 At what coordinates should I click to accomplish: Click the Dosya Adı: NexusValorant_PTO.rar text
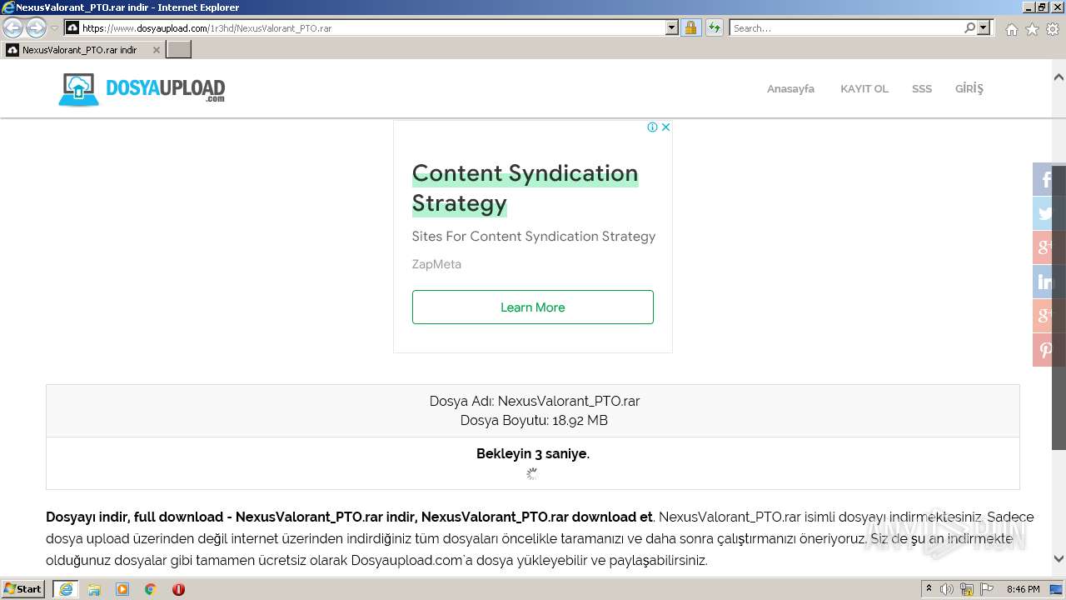(535, 401)
